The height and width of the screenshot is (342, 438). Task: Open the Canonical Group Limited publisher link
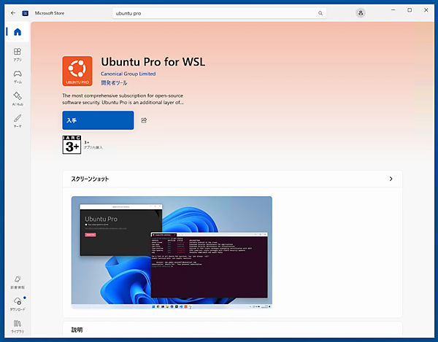[128, 74]
